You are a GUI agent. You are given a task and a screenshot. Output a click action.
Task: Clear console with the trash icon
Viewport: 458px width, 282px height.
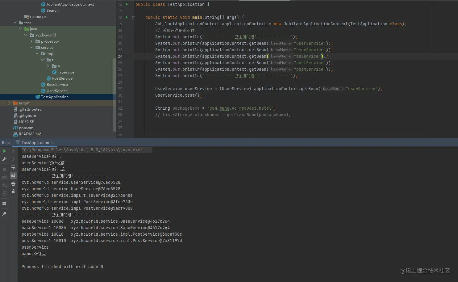click(x=13, y=192)
